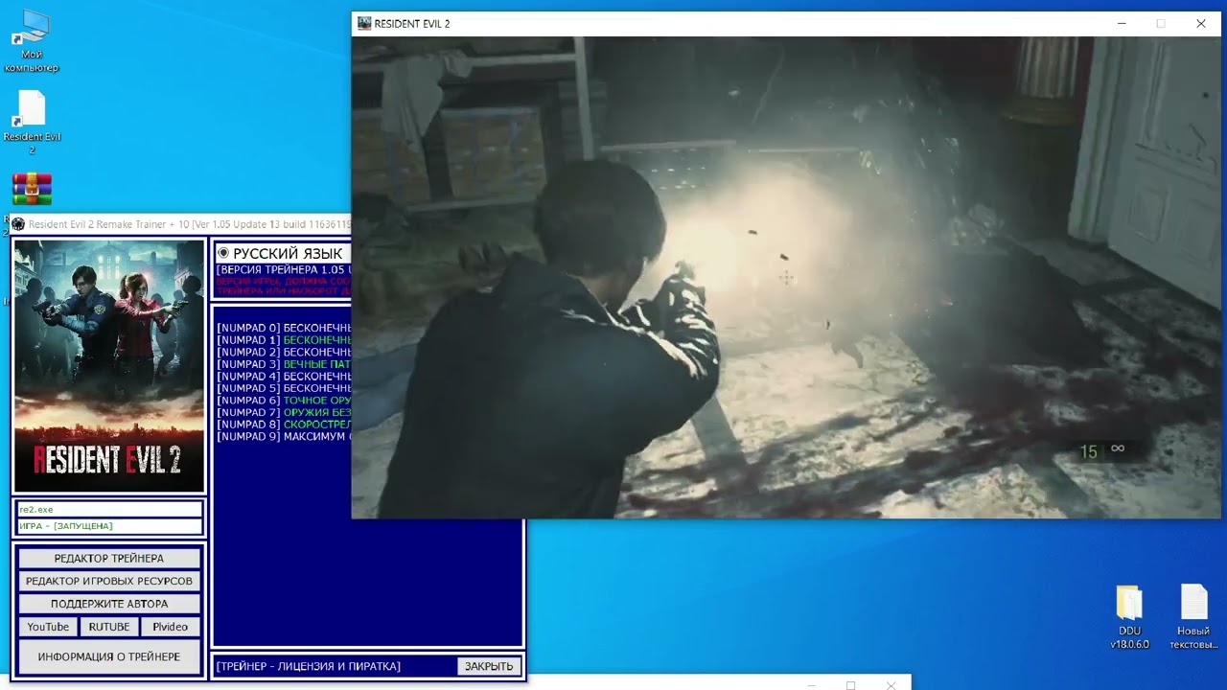Open the Новый текстовый document icon
1227x690 pixels.
[1193, 616]
